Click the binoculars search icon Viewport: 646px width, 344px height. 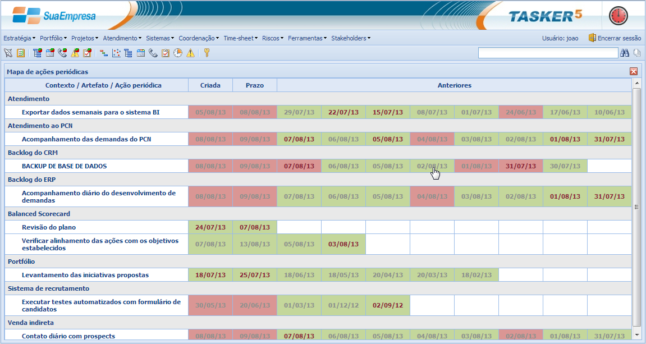[x=625, y=53]
